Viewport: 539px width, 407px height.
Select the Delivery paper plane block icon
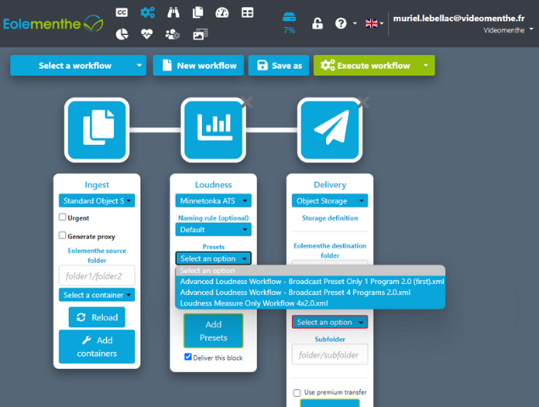(330, 130)
